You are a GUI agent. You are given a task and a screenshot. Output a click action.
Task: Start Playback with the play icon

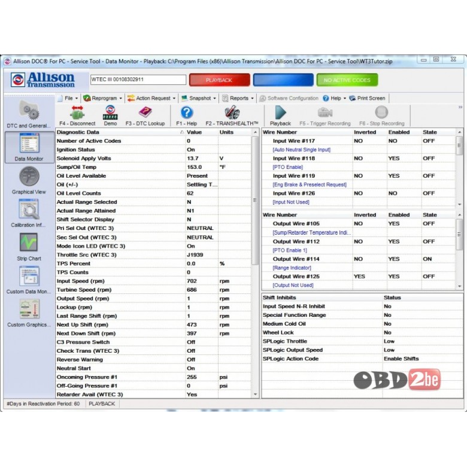pos(280,113)
